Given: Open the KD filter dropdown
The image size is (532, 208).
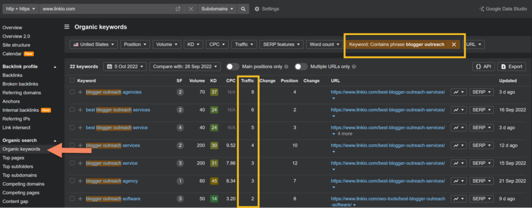Looking at the screenshot, I should (x=193, y=44).
